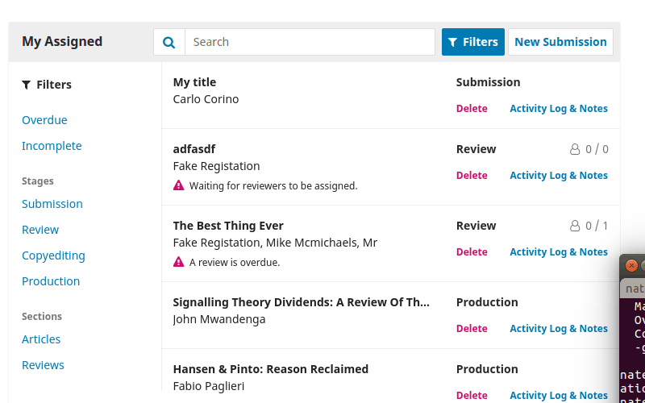Open the 'My title' submission
Image resolution: width=645 pixels, height=403 pixels.
coord(194,82)
